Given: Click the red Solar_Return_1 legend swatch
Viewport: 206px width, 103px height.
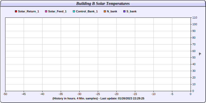Looking at the screenshot, I should 16,11.
